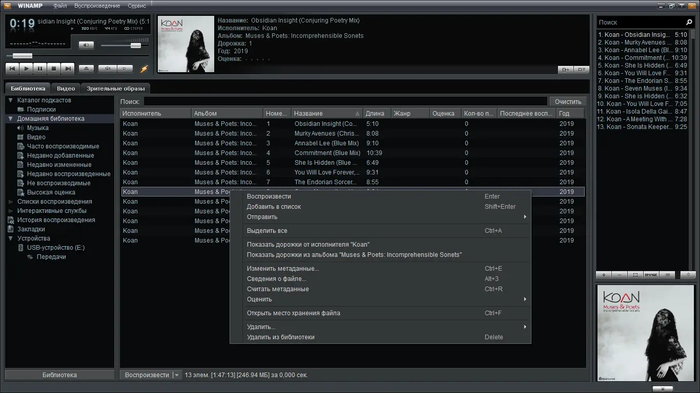Screen dimensions: 700x393
Task: Click the USB-устройство (E:) device icon
Action: pos(20,248)
